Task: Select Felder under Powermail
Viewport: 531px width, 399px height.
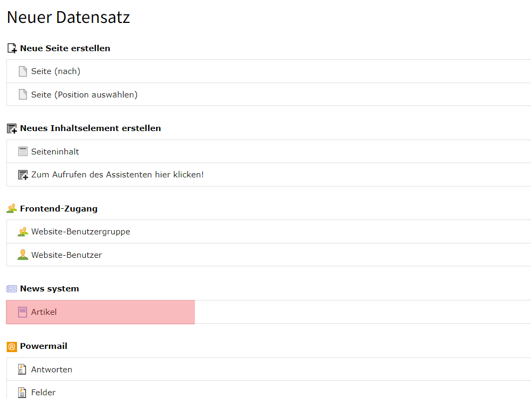Action: click(43, 393)
